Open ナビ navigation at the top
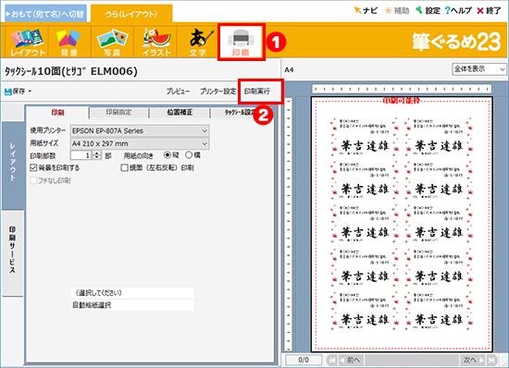This screenshot has height=368, width=509. [366, 11]
